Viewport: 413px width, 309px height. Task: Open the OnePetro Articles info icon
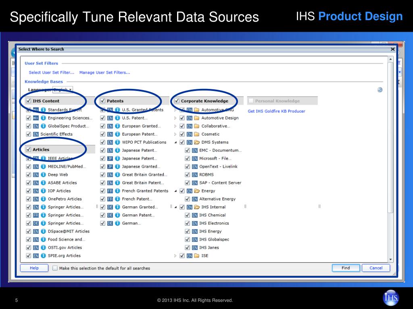44,199
